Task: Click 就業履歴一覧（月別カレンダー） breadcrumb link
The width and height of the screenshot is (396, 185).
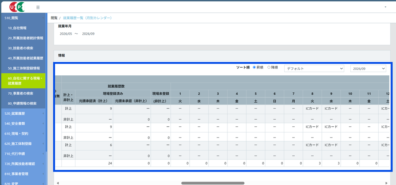Action: pyautogui.click(x=87, y=18)
